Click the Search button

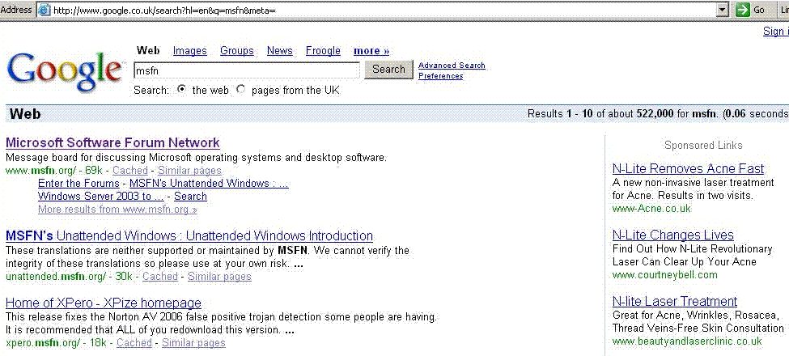click(388, 70)
